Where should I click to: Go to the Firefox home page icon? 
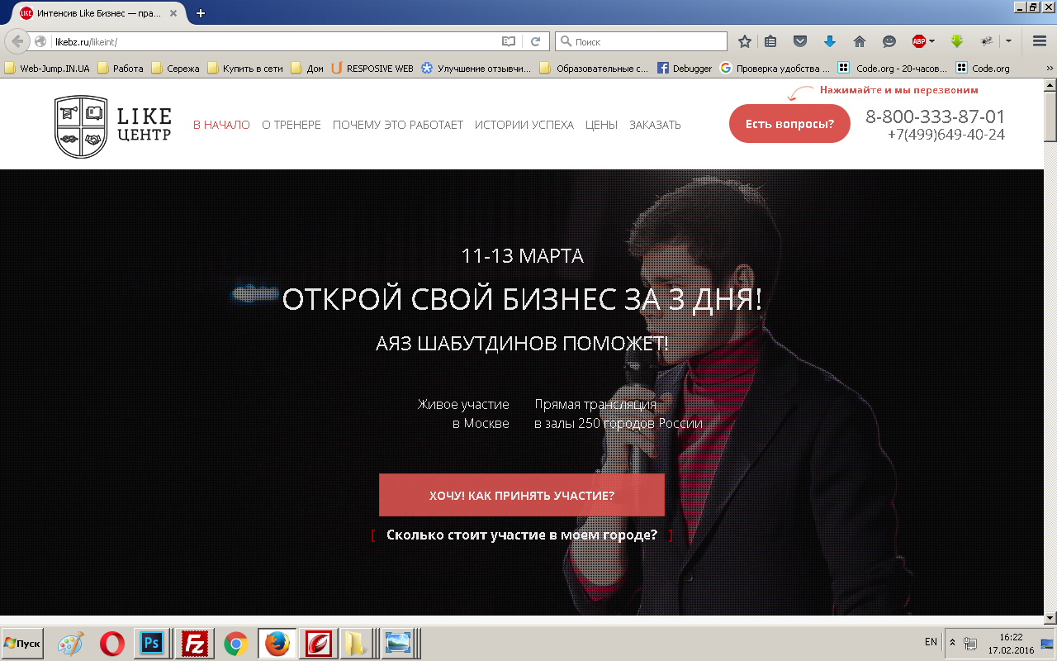(x=860, y=41)
